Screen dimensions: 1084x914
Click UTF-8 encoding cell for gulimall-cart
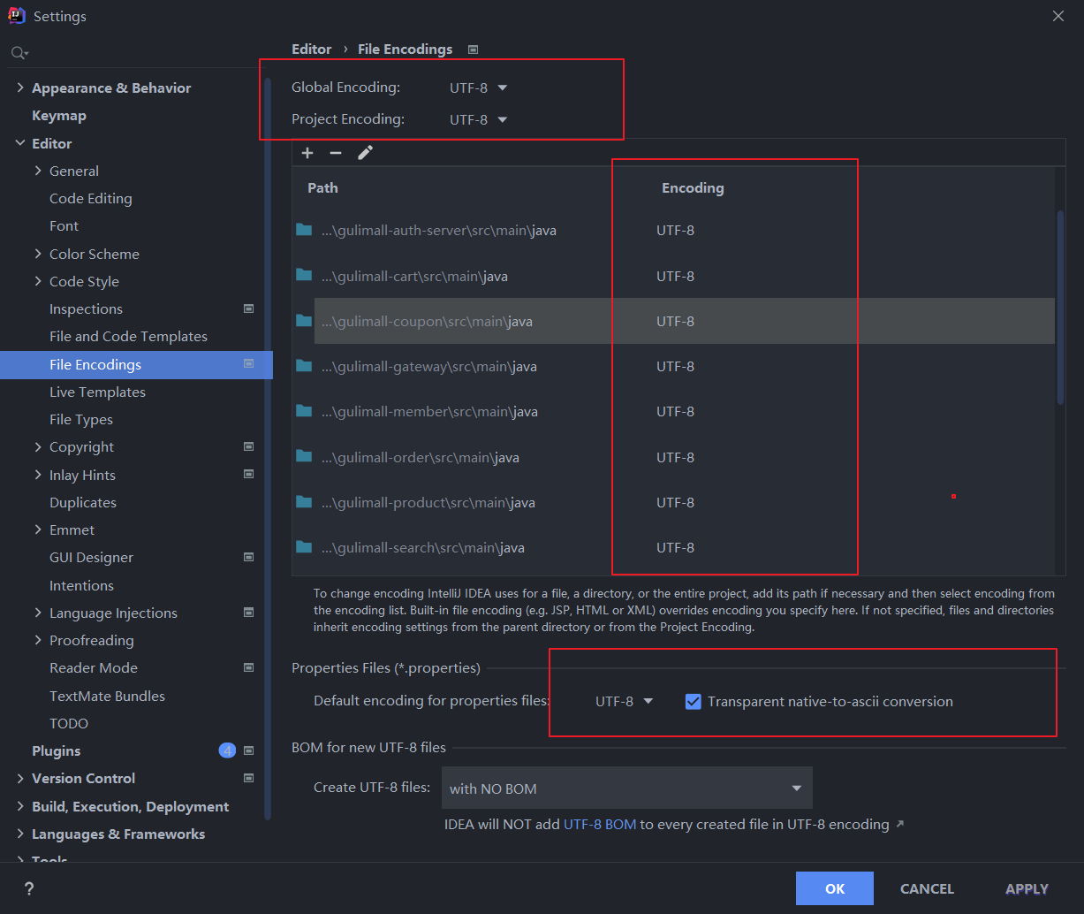point(675,276)
